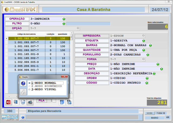Open the BARRAS green selector button
Viewport: 173px width, 123px height.
click(150, 45)
